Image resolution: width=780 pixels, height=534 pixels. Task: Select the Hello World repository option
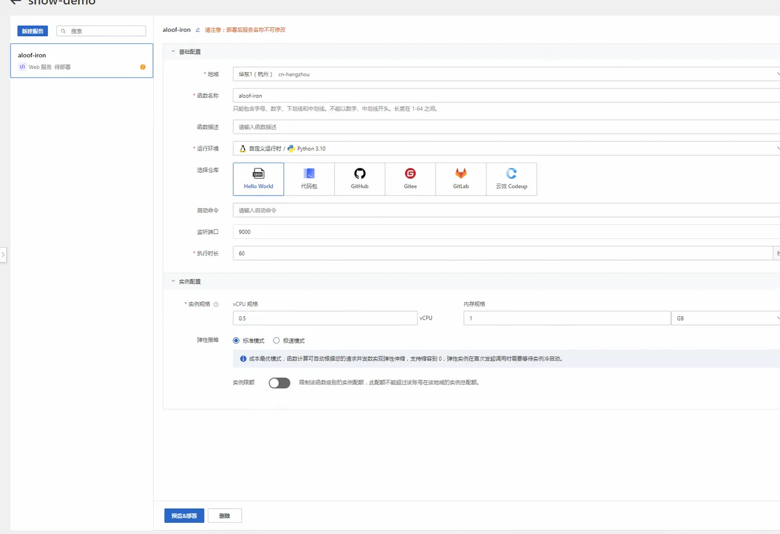(x=259, y=179)
